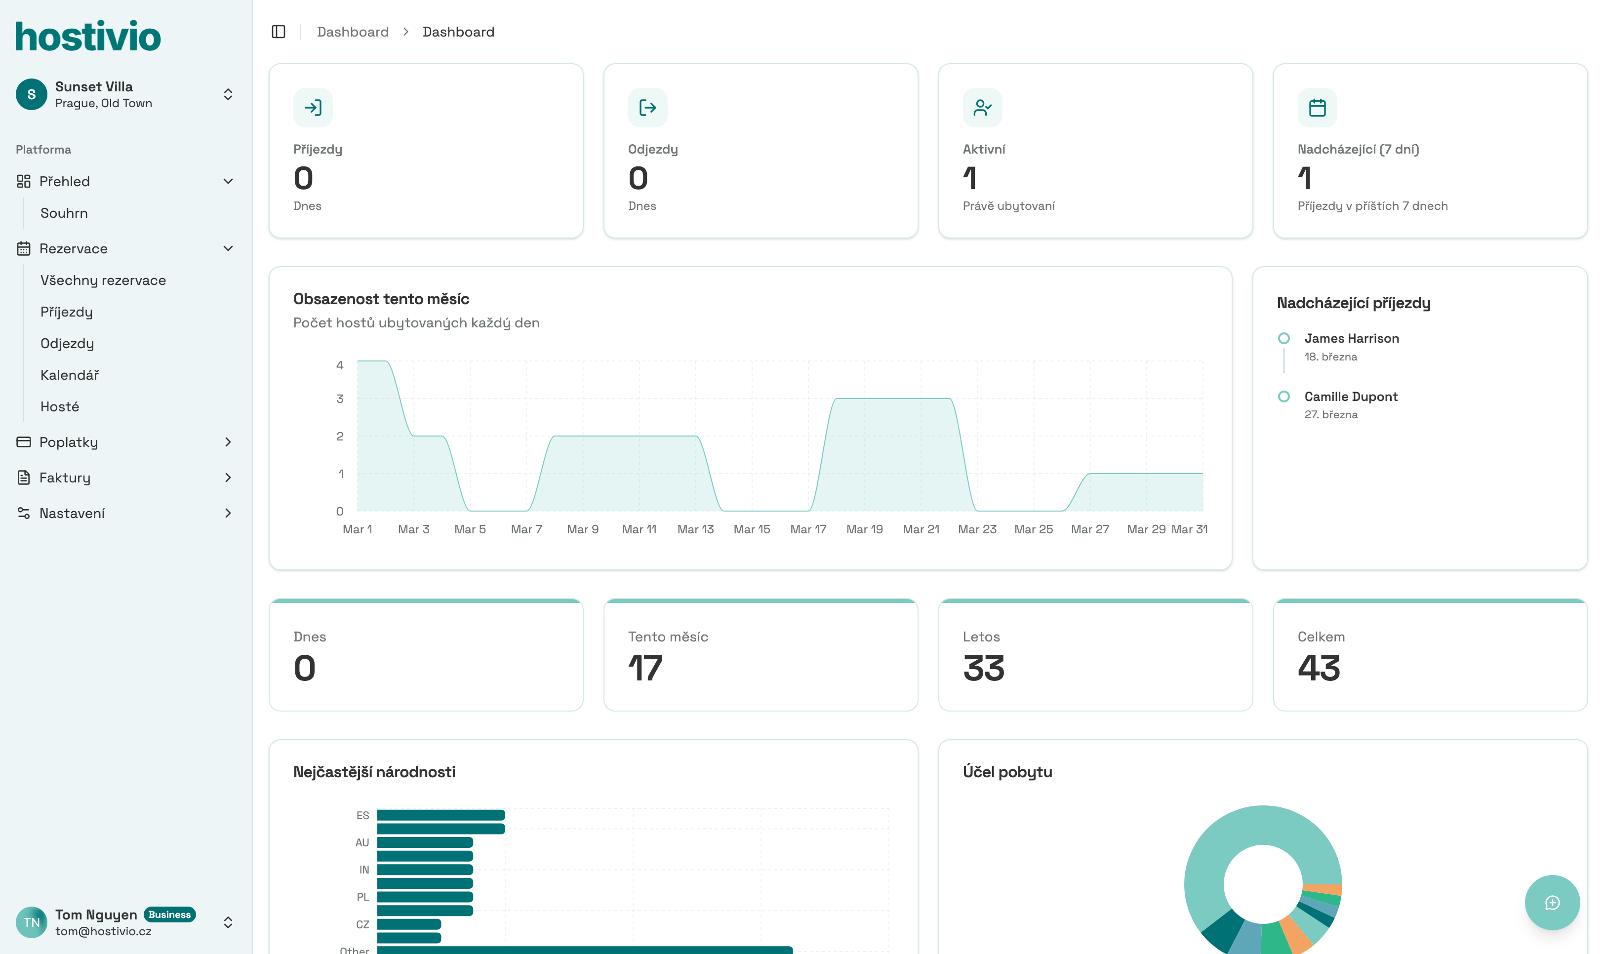Screen dimensions: 1604x954
Task: Click the Rezervace calendar icon in sidebar
Action: pos(24,248)
